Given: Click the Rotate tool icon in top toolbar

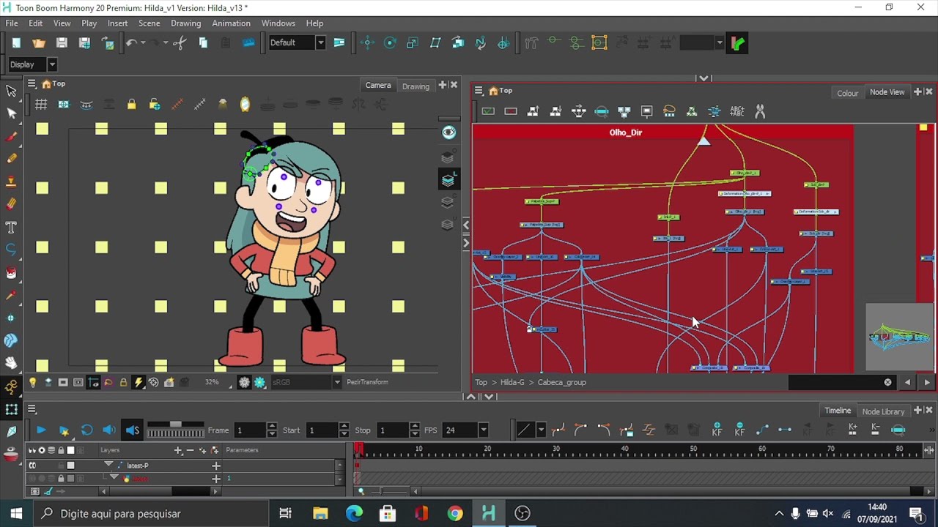Looking at the screenshot, I should [x=390, y=43].
